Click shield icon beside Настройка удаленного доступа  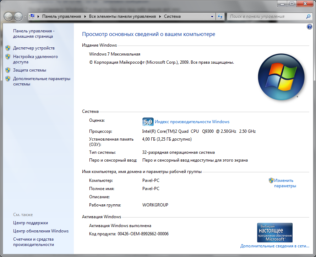click(x=8, y=57)
